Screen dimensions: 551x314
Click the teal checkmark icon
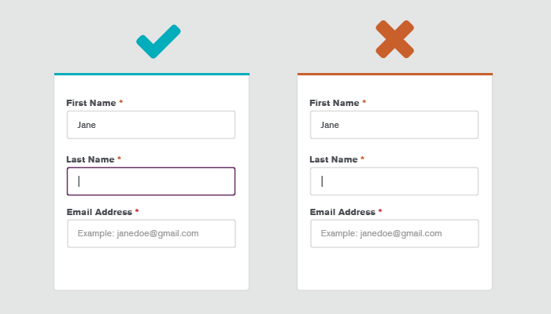pos(157,42)
